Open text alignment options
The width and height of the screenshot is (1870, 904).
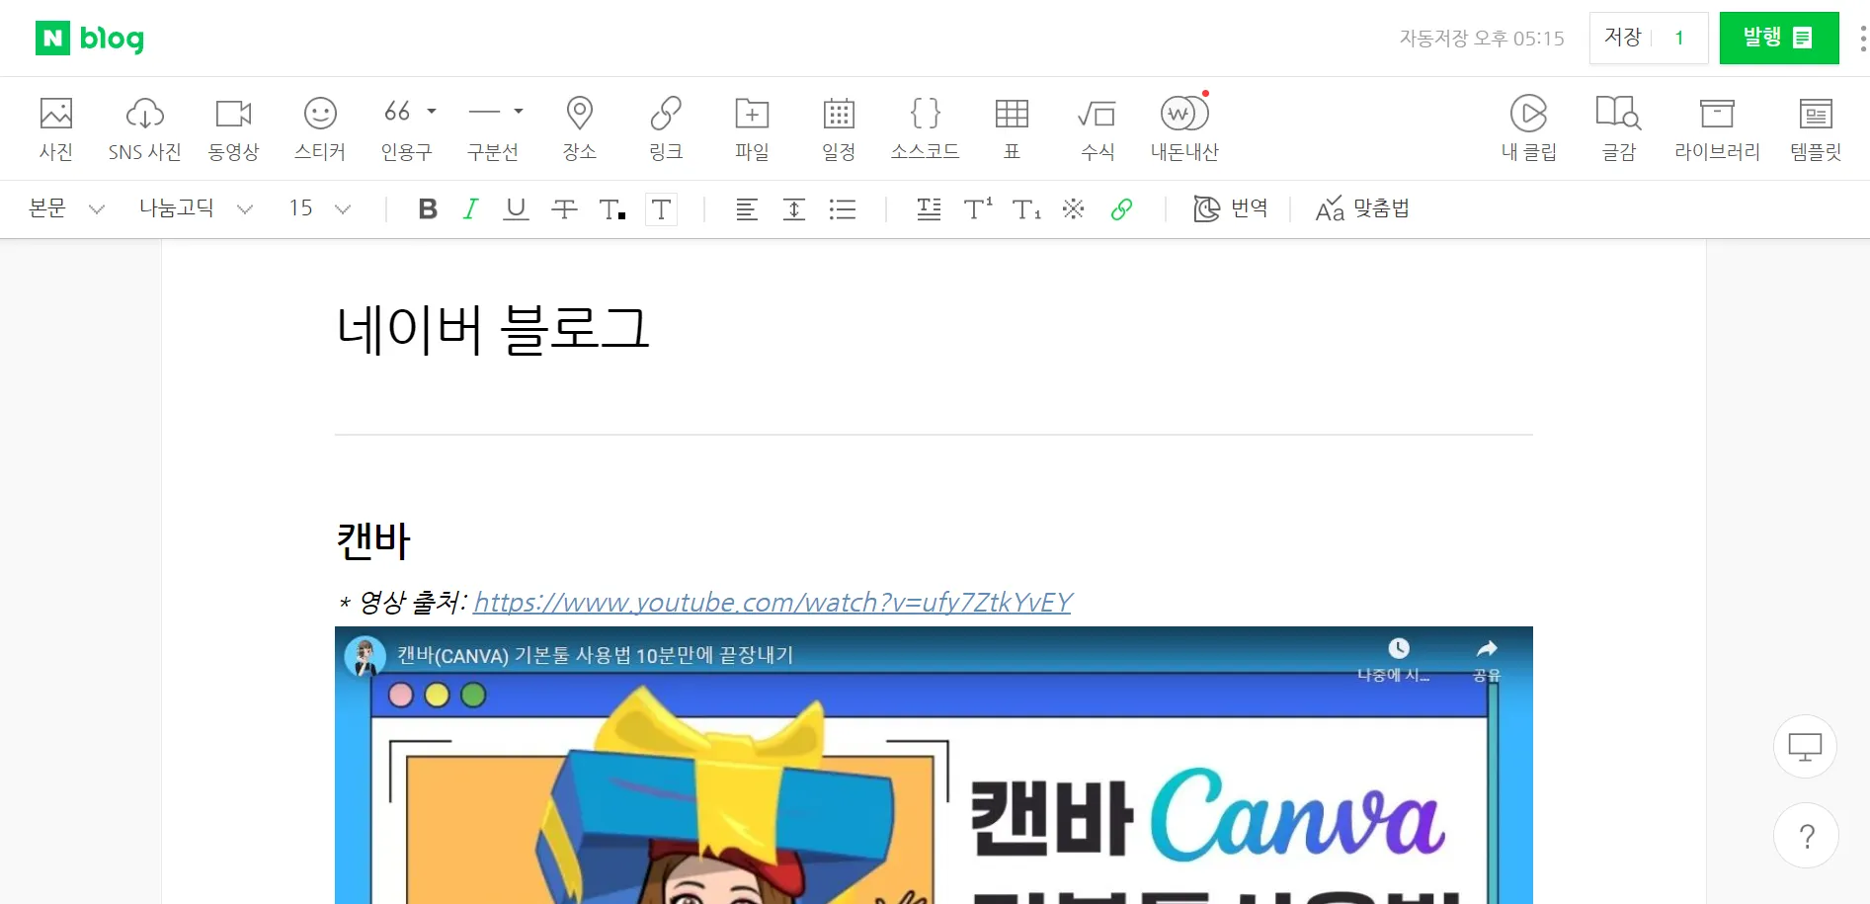pyautogui.click(x=747, y=209)
